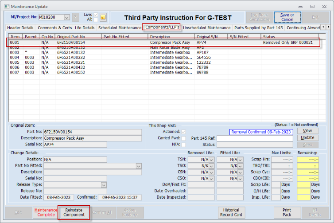Toggle the All checkbox
334x223 pixels.
tap(96, 20)
